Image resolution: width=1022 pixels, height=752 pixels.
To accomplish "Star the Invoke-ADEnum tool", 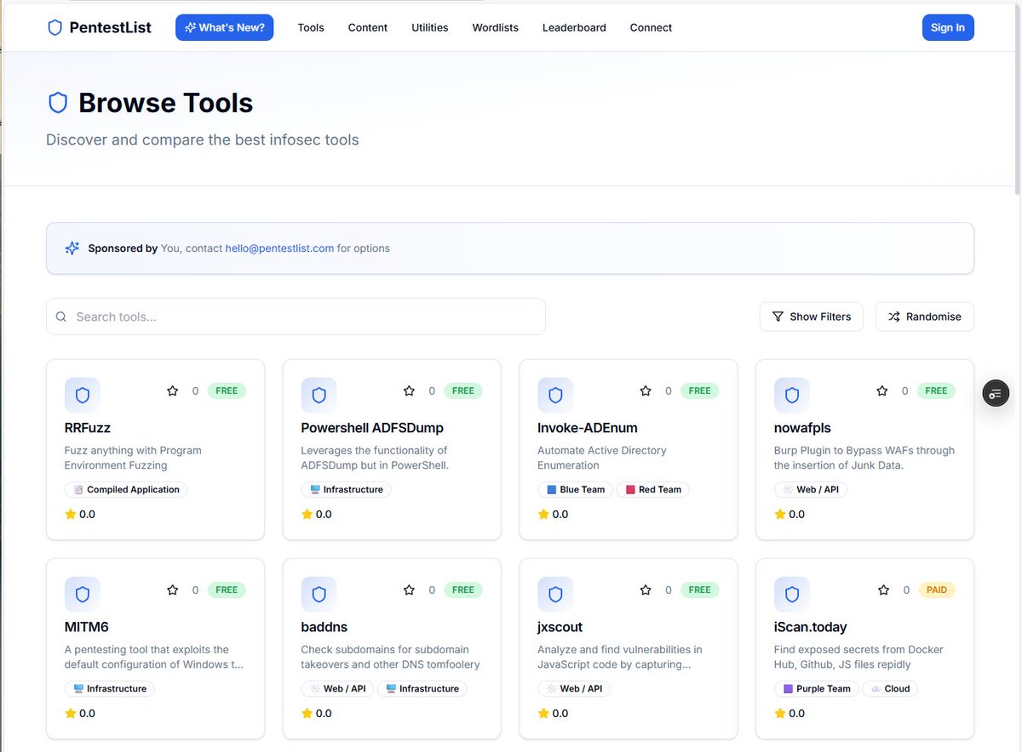I will pyautogui.click(x=646, y=390).
